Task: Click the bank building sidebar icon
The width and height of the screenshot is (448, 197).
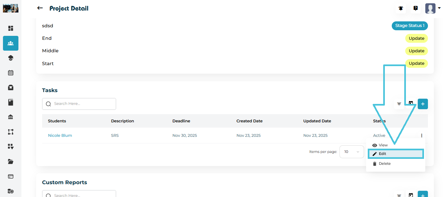Action: pos(11,117)
